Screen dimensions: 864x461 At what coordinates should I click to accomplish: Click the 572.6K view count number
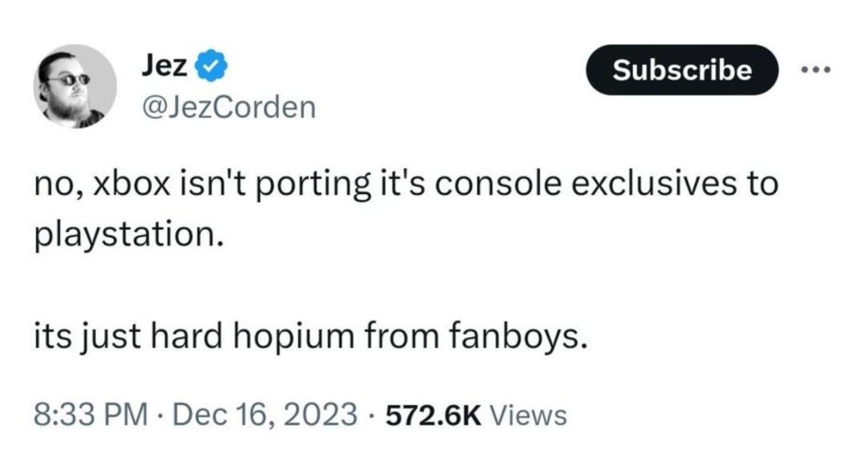pos(433,415)
